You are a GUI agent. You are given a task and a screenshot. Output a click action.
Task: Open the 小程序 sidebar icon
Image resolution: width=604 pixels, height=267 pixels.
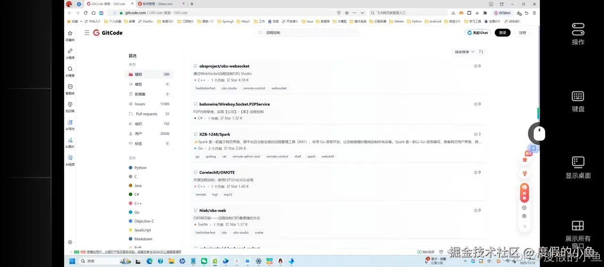click(x=70, y=53)
